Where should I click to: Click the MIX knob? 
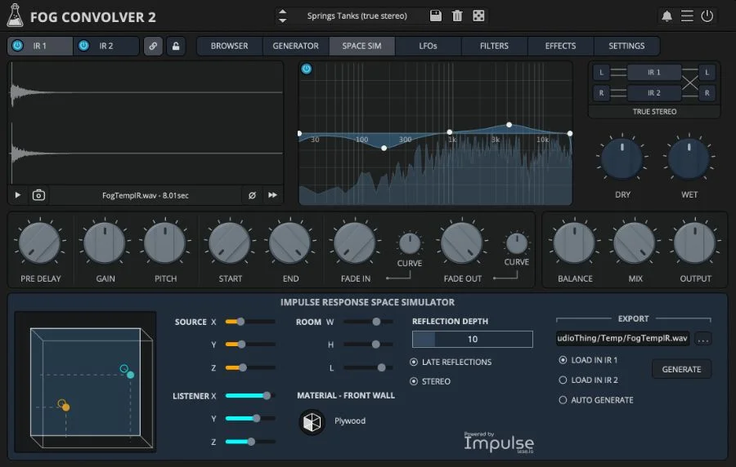635,243
